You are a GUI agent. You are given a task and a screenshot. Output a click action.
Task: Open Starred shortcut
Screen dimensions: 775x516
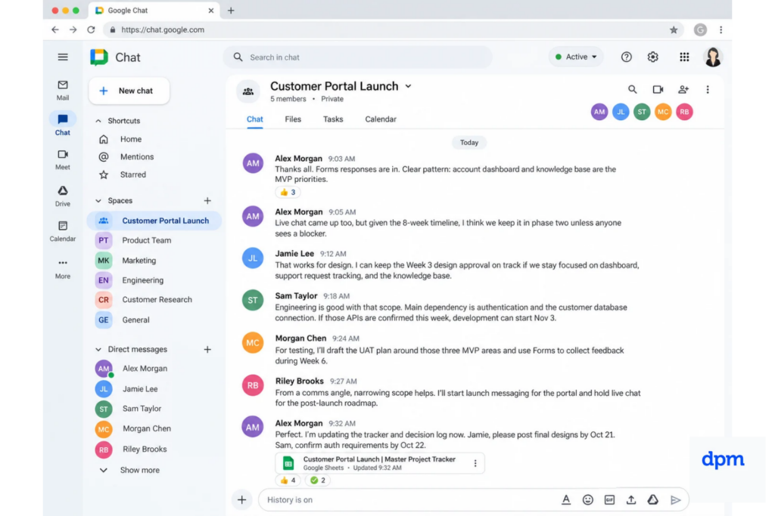123,175
